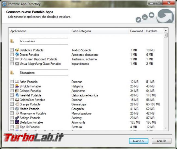Select the Marble Portable checkbox
This screenshot has width=177, height=149.
click(12, 108)
